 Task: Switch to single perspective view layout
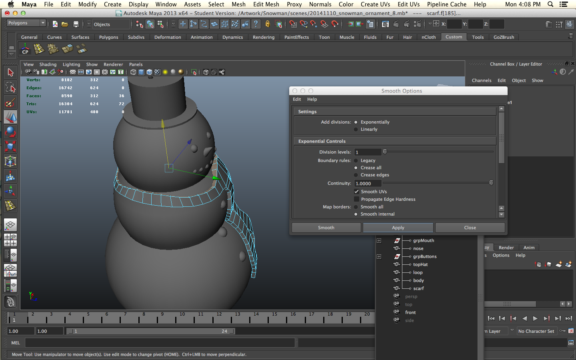tap(10, 225)
